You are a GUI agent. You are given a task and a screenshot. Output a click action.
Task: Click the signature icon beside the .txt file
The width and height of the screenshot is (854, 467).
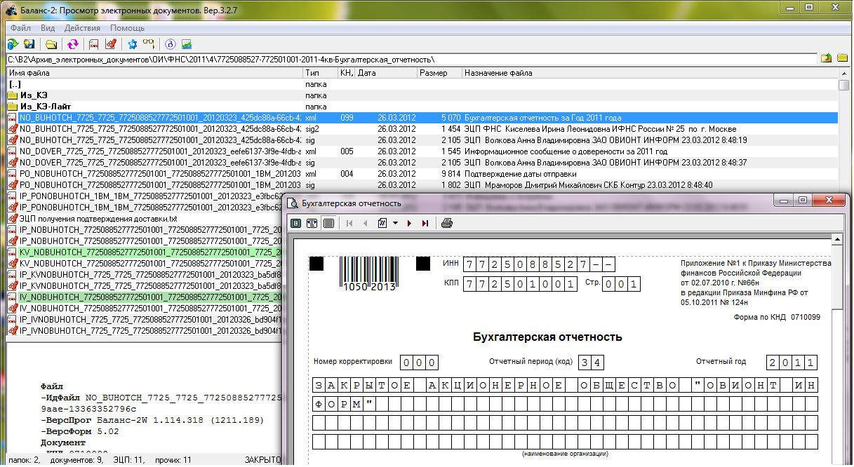[x=13, y=219]
